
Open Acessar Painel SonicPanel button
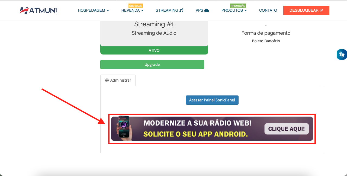(212, 100)
